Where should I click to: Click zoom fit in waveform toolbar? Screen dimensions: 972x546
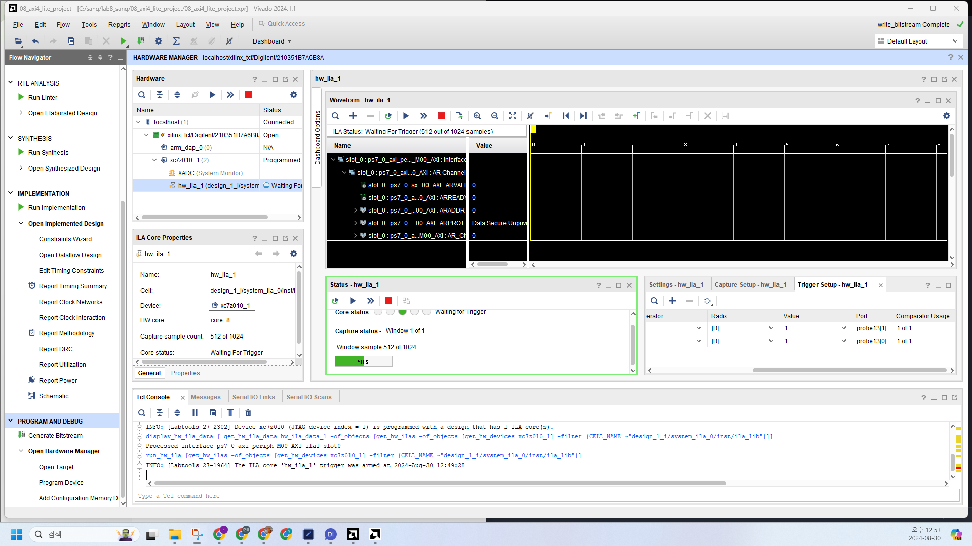click(x=512, y=116)
